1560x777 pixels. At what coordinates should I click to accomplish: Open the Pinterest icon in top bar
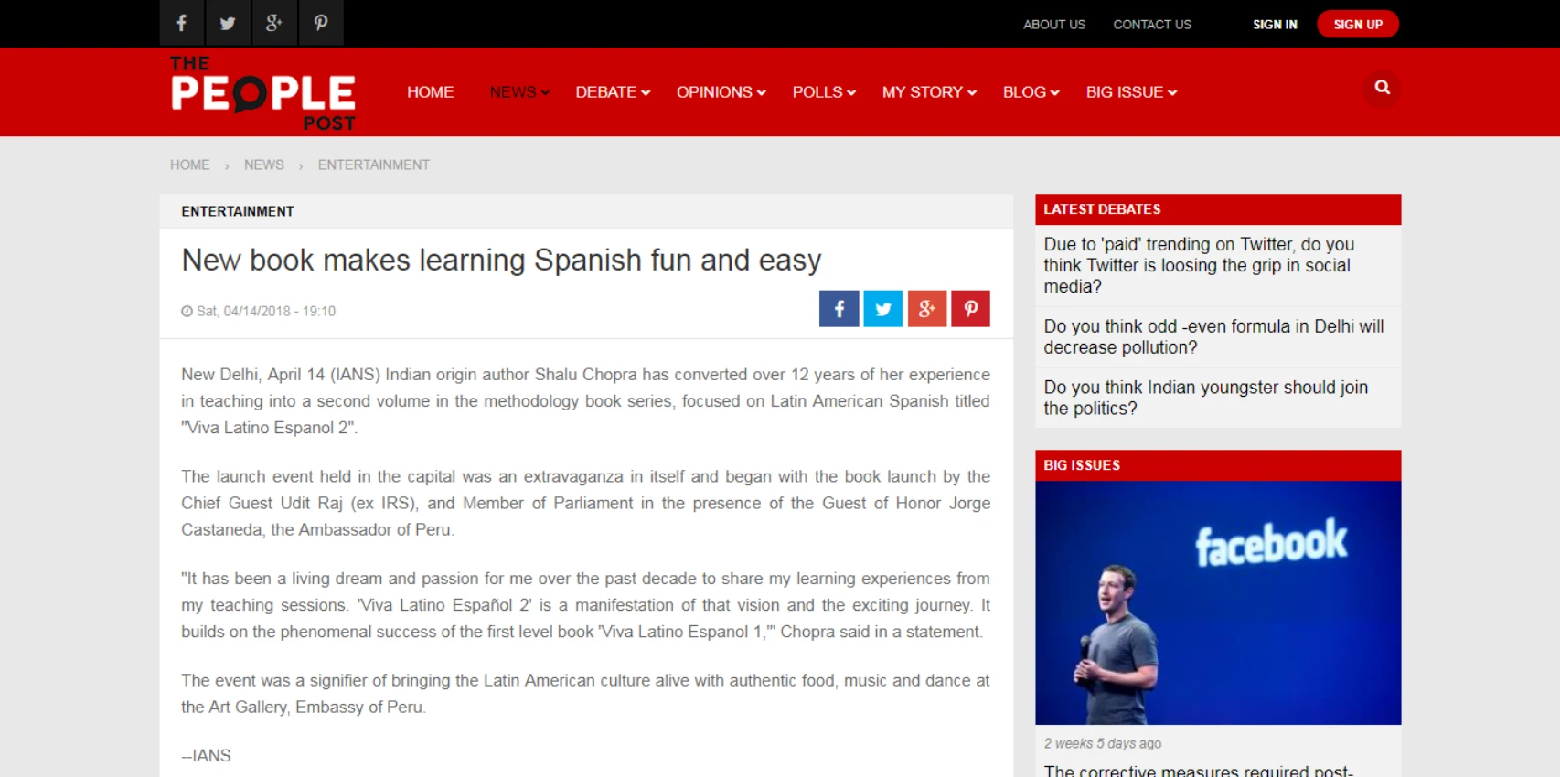pos(321,23)
